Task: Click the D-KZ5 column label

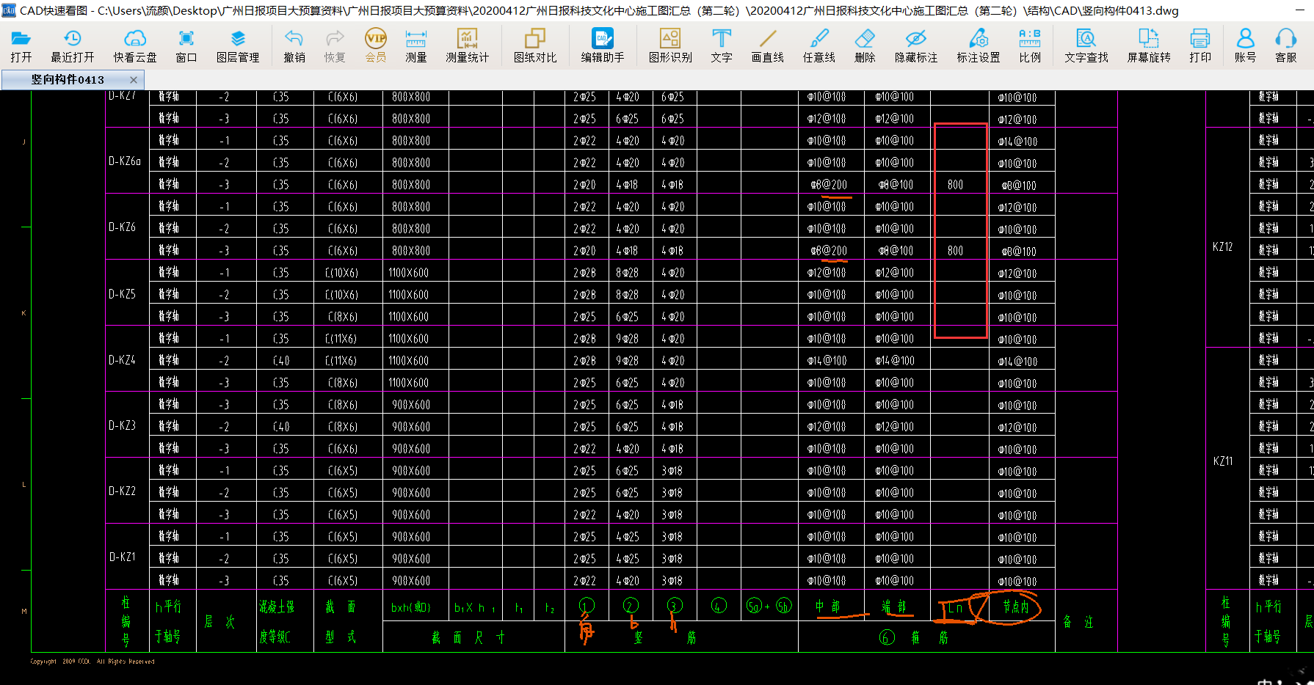Action: coord(122,294)
